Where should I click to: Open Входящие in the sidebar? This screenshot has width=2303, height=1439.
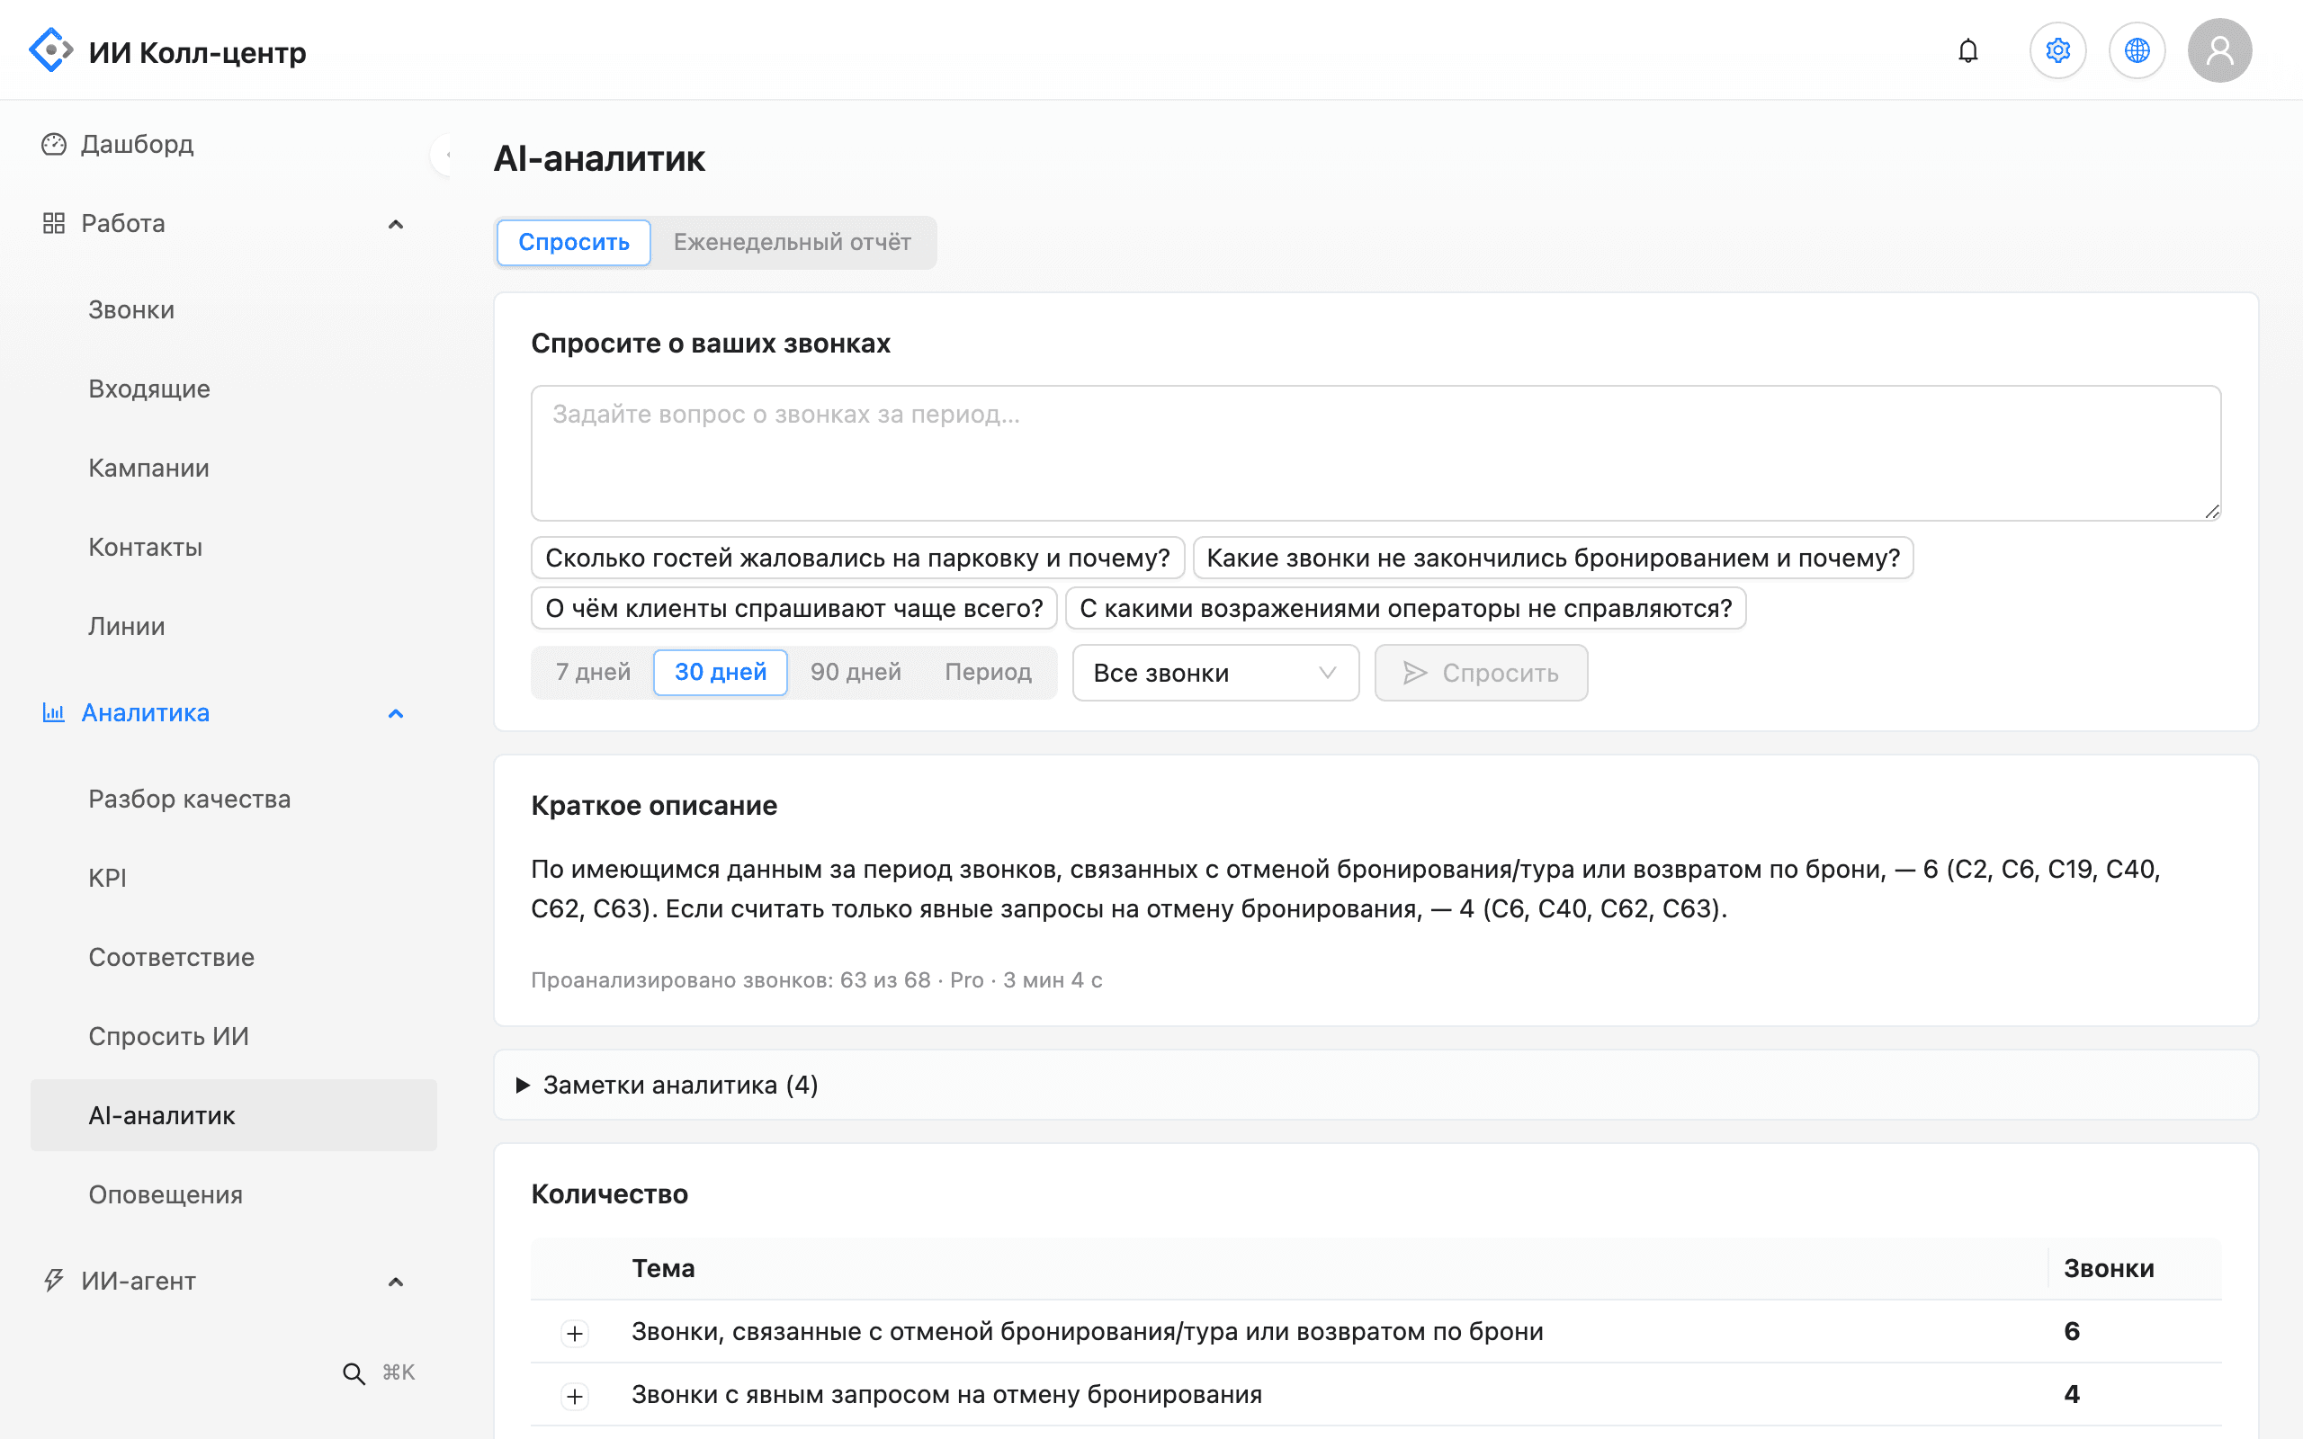tap(233, 389)
